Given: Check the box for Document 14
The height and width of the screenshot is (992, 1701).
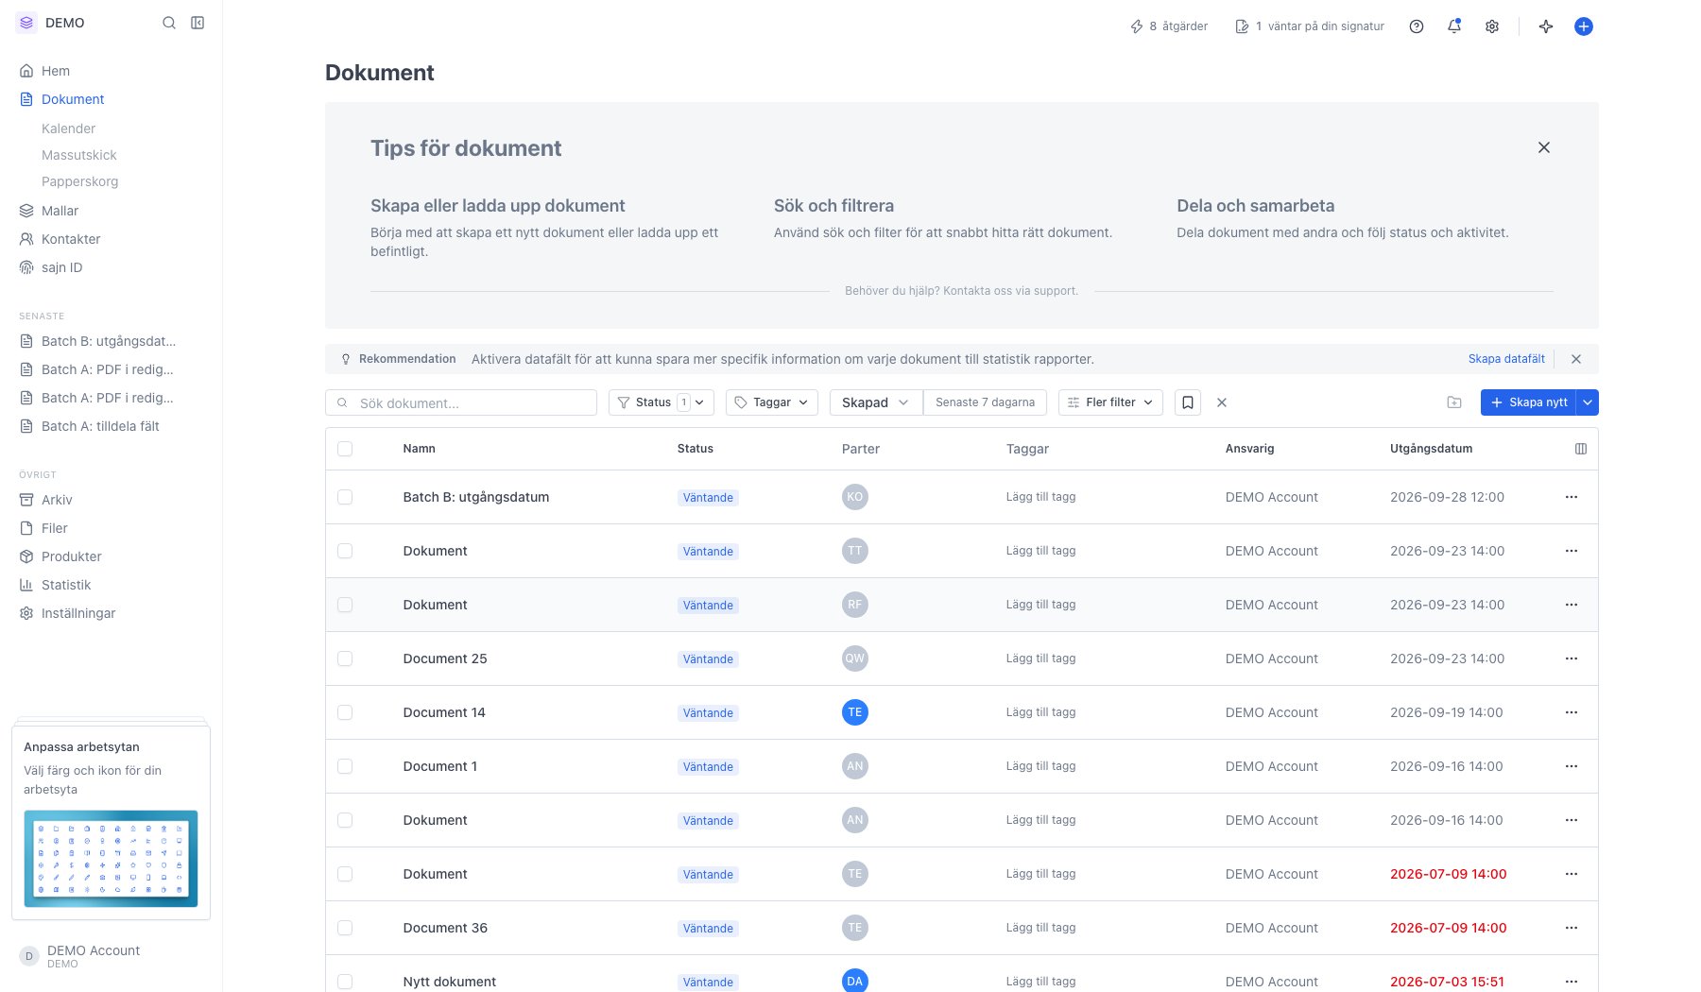Looking at the screenshot, I should (x=345, y=712).
